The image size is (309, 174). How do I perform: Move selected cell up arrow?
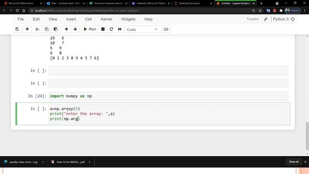pyautogui.click(x=67, y=29)
